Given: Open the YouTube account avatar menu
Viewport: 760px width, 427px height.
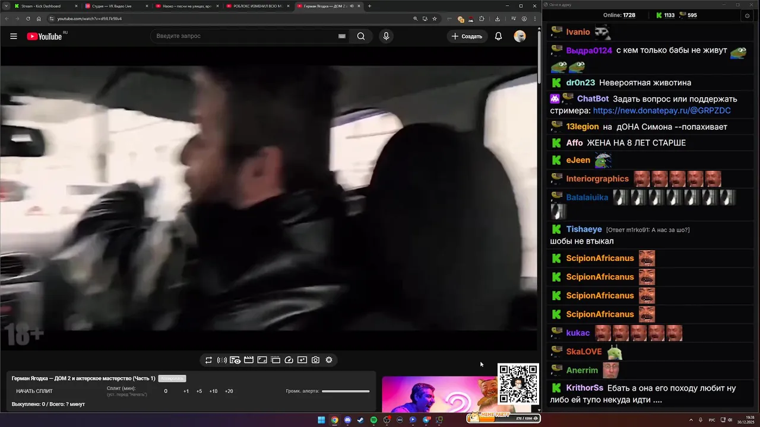Looking at the screenshot, I should point(520,36).
